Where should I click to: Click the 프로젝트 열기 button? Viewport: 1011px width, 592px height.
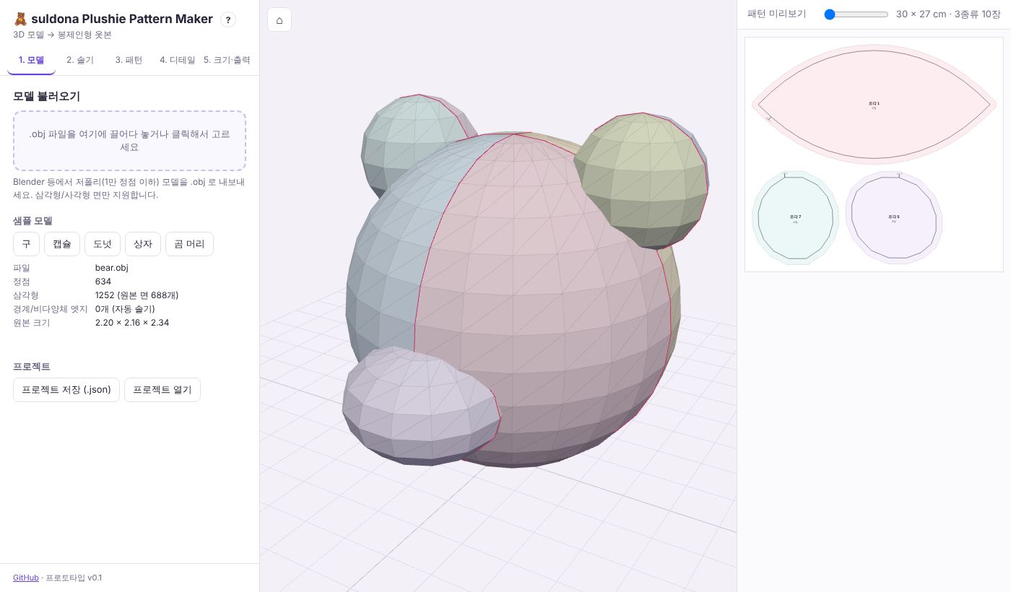(x=162, y=390)
